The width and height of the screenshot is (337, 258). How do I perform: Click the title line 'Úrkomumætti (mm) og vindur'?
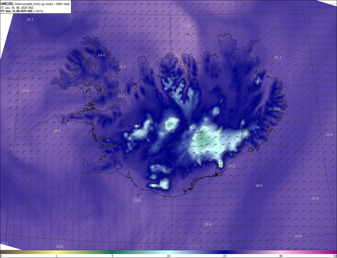[x=35, y=4]
